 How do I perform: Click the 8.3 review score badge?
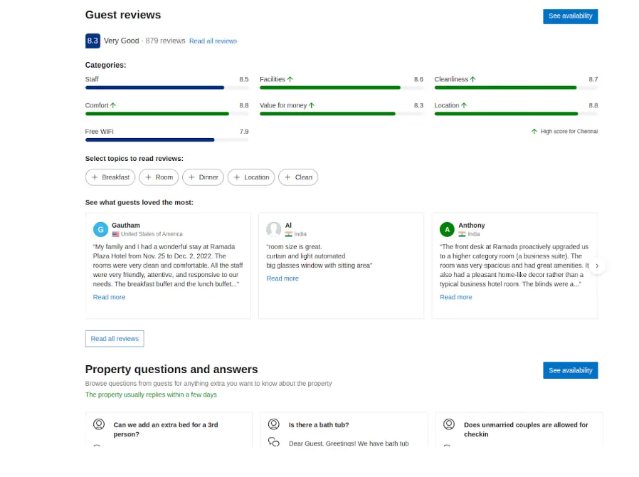click(93, 41)
